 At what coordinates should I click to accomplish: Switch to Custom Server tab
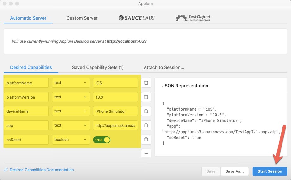[82, 18]
